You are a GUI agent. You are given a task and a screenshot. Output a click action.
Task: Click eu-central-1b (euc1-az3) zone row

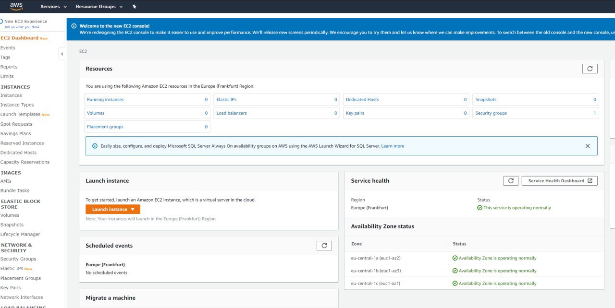click(x=474, y=271)
